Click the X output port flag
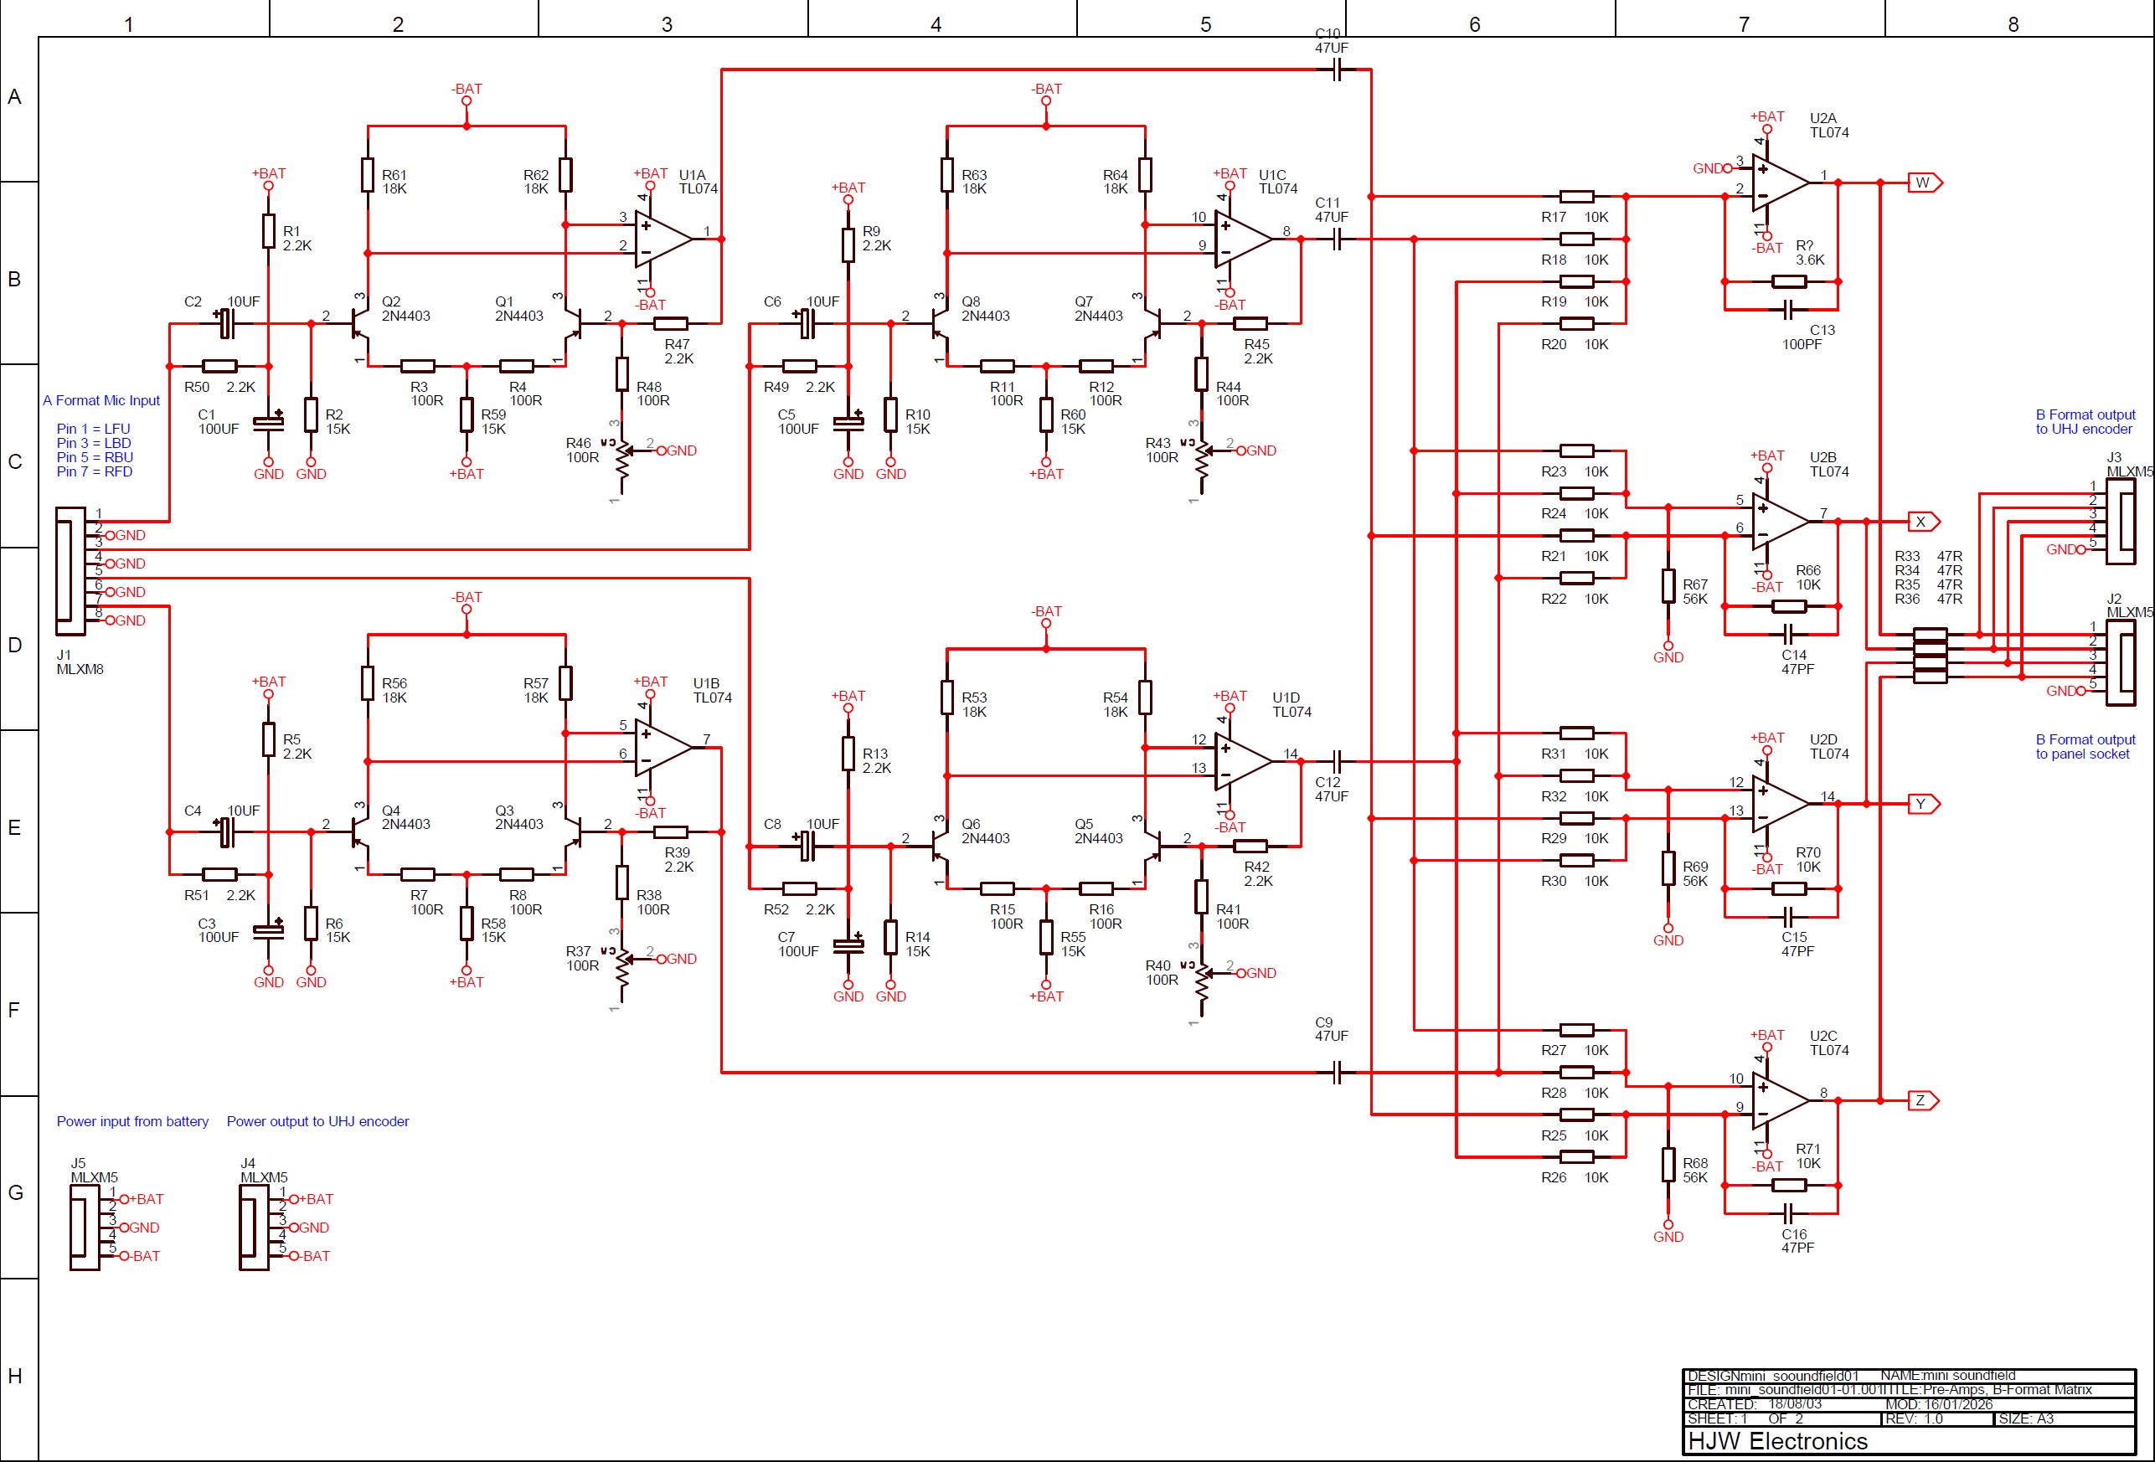 tap(1922, 522)
